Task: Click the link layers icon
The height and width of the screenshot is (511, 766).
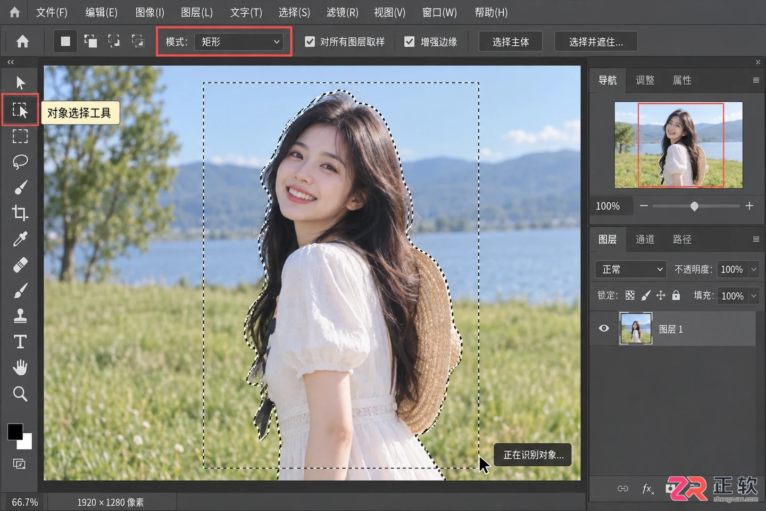Action: [x=623, y=489]
